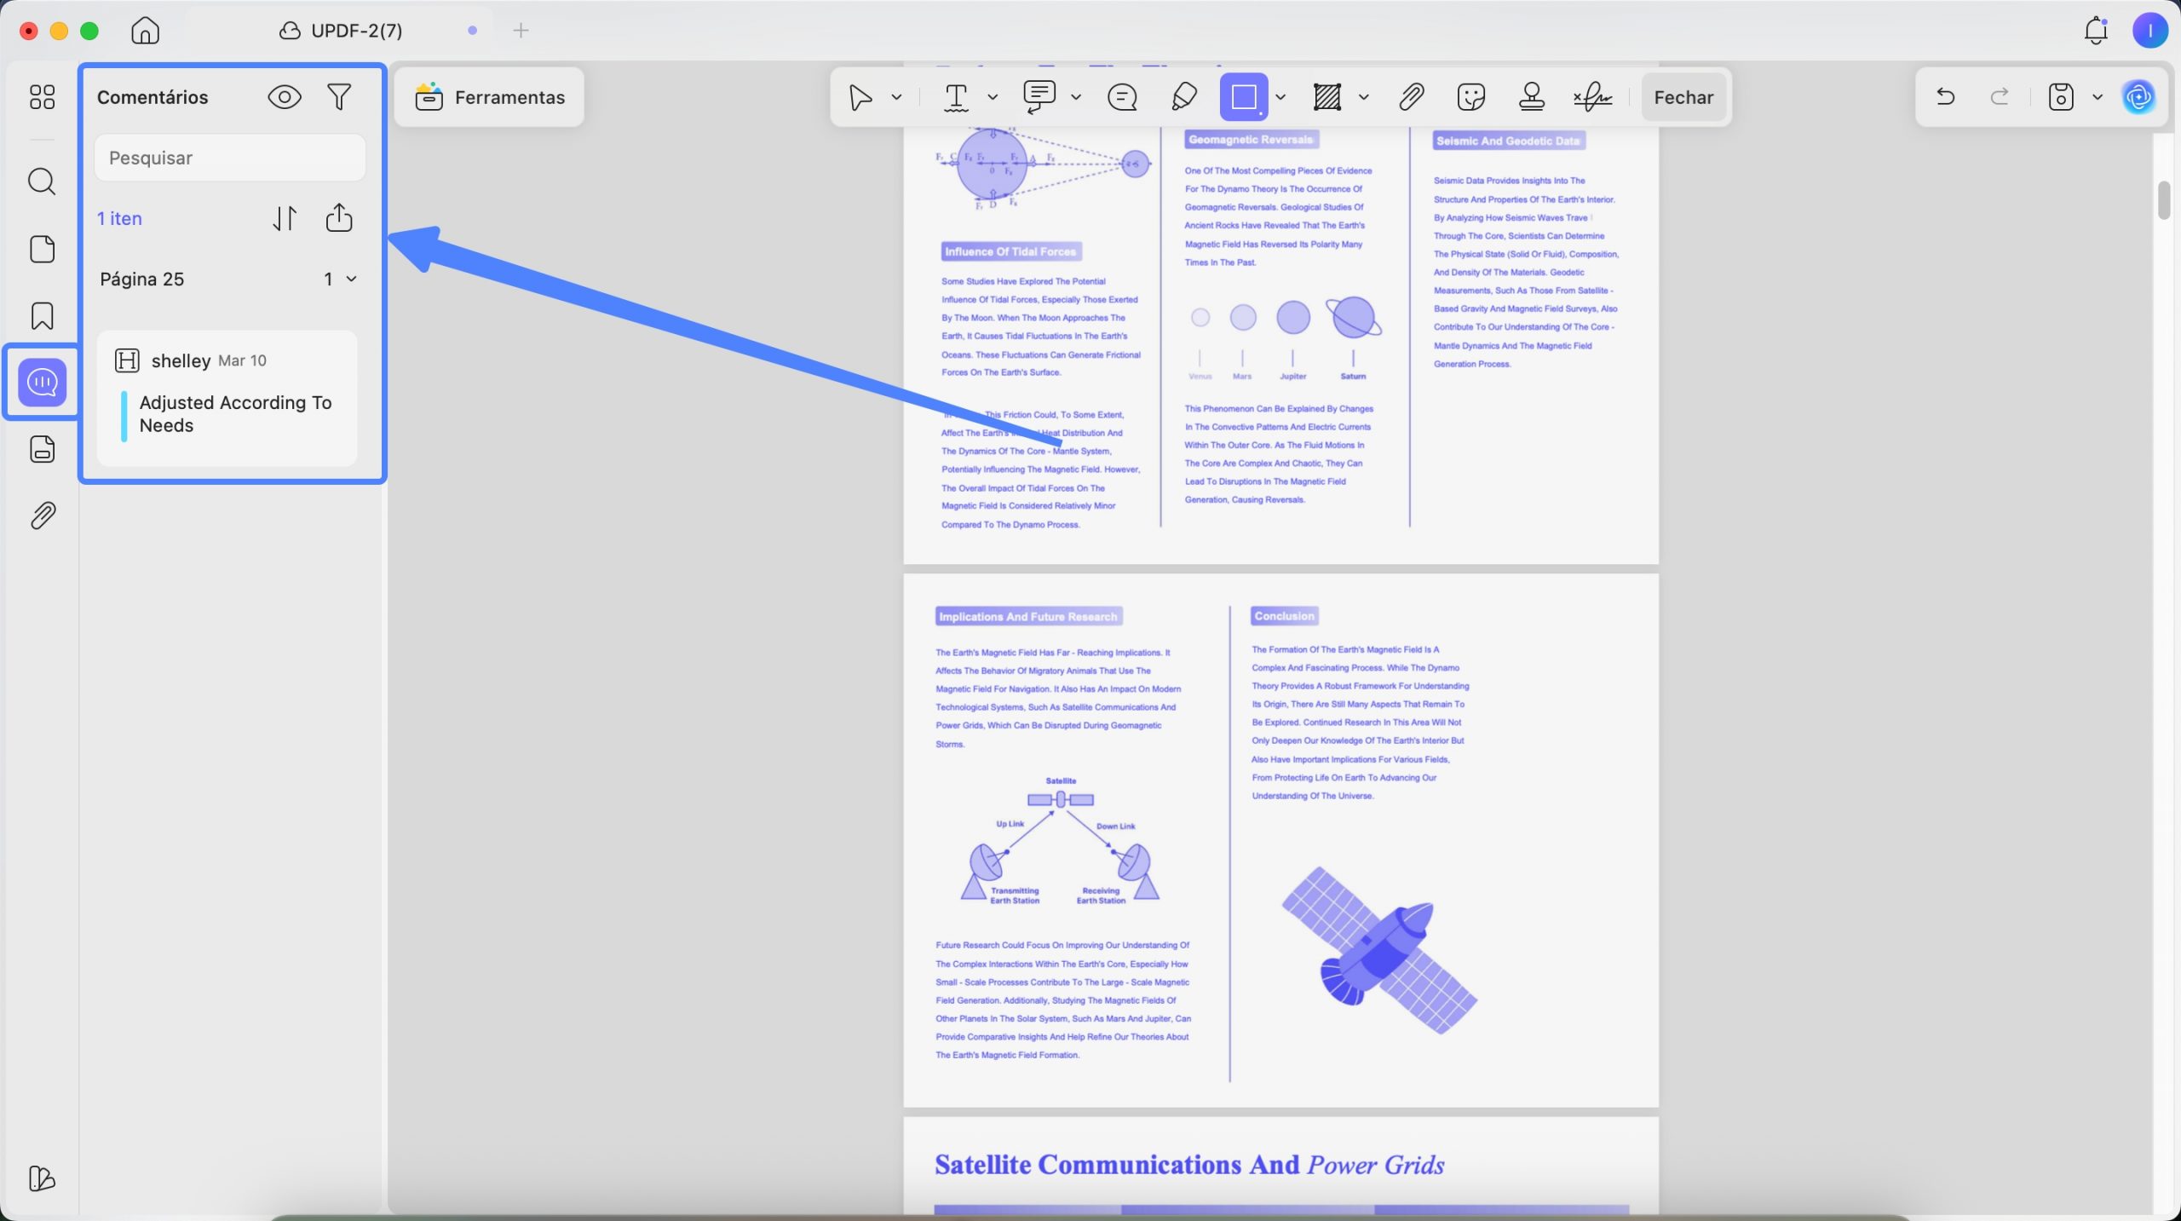This screenshot has height=1221, width=2181.
Task: Expand the callout tool dropdown arrow
Action: click(1076, 97)
